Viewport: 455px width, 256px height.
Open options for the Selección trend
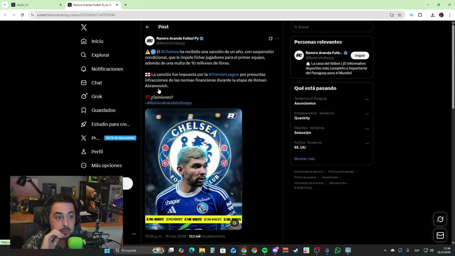tap(367, 129)
